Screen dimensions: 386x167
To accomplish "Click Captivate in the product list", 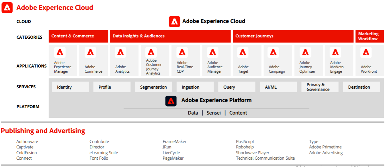I will [x=25, y=147].
